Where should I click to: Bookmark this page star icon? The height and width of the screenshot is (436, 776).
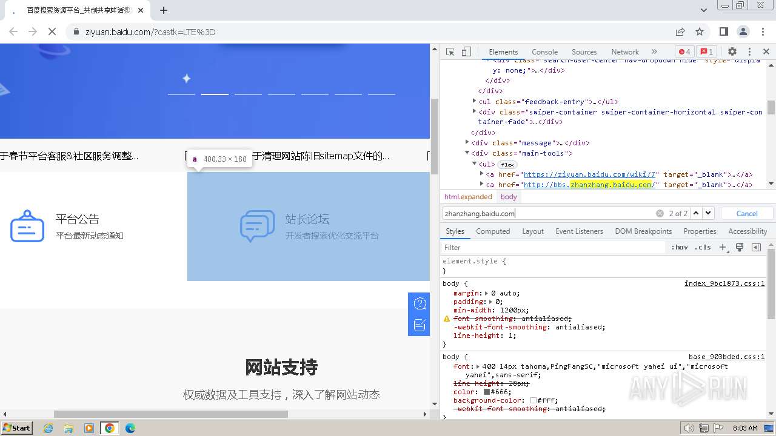700,31
